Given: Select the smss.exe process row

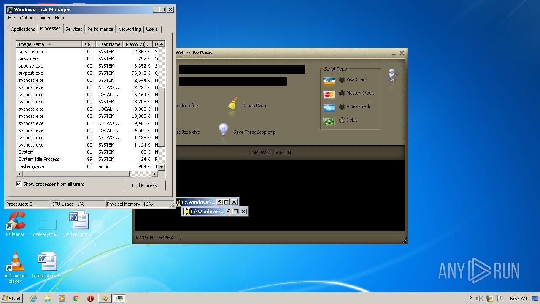Looking at the screenshot, I should (87, 59).
